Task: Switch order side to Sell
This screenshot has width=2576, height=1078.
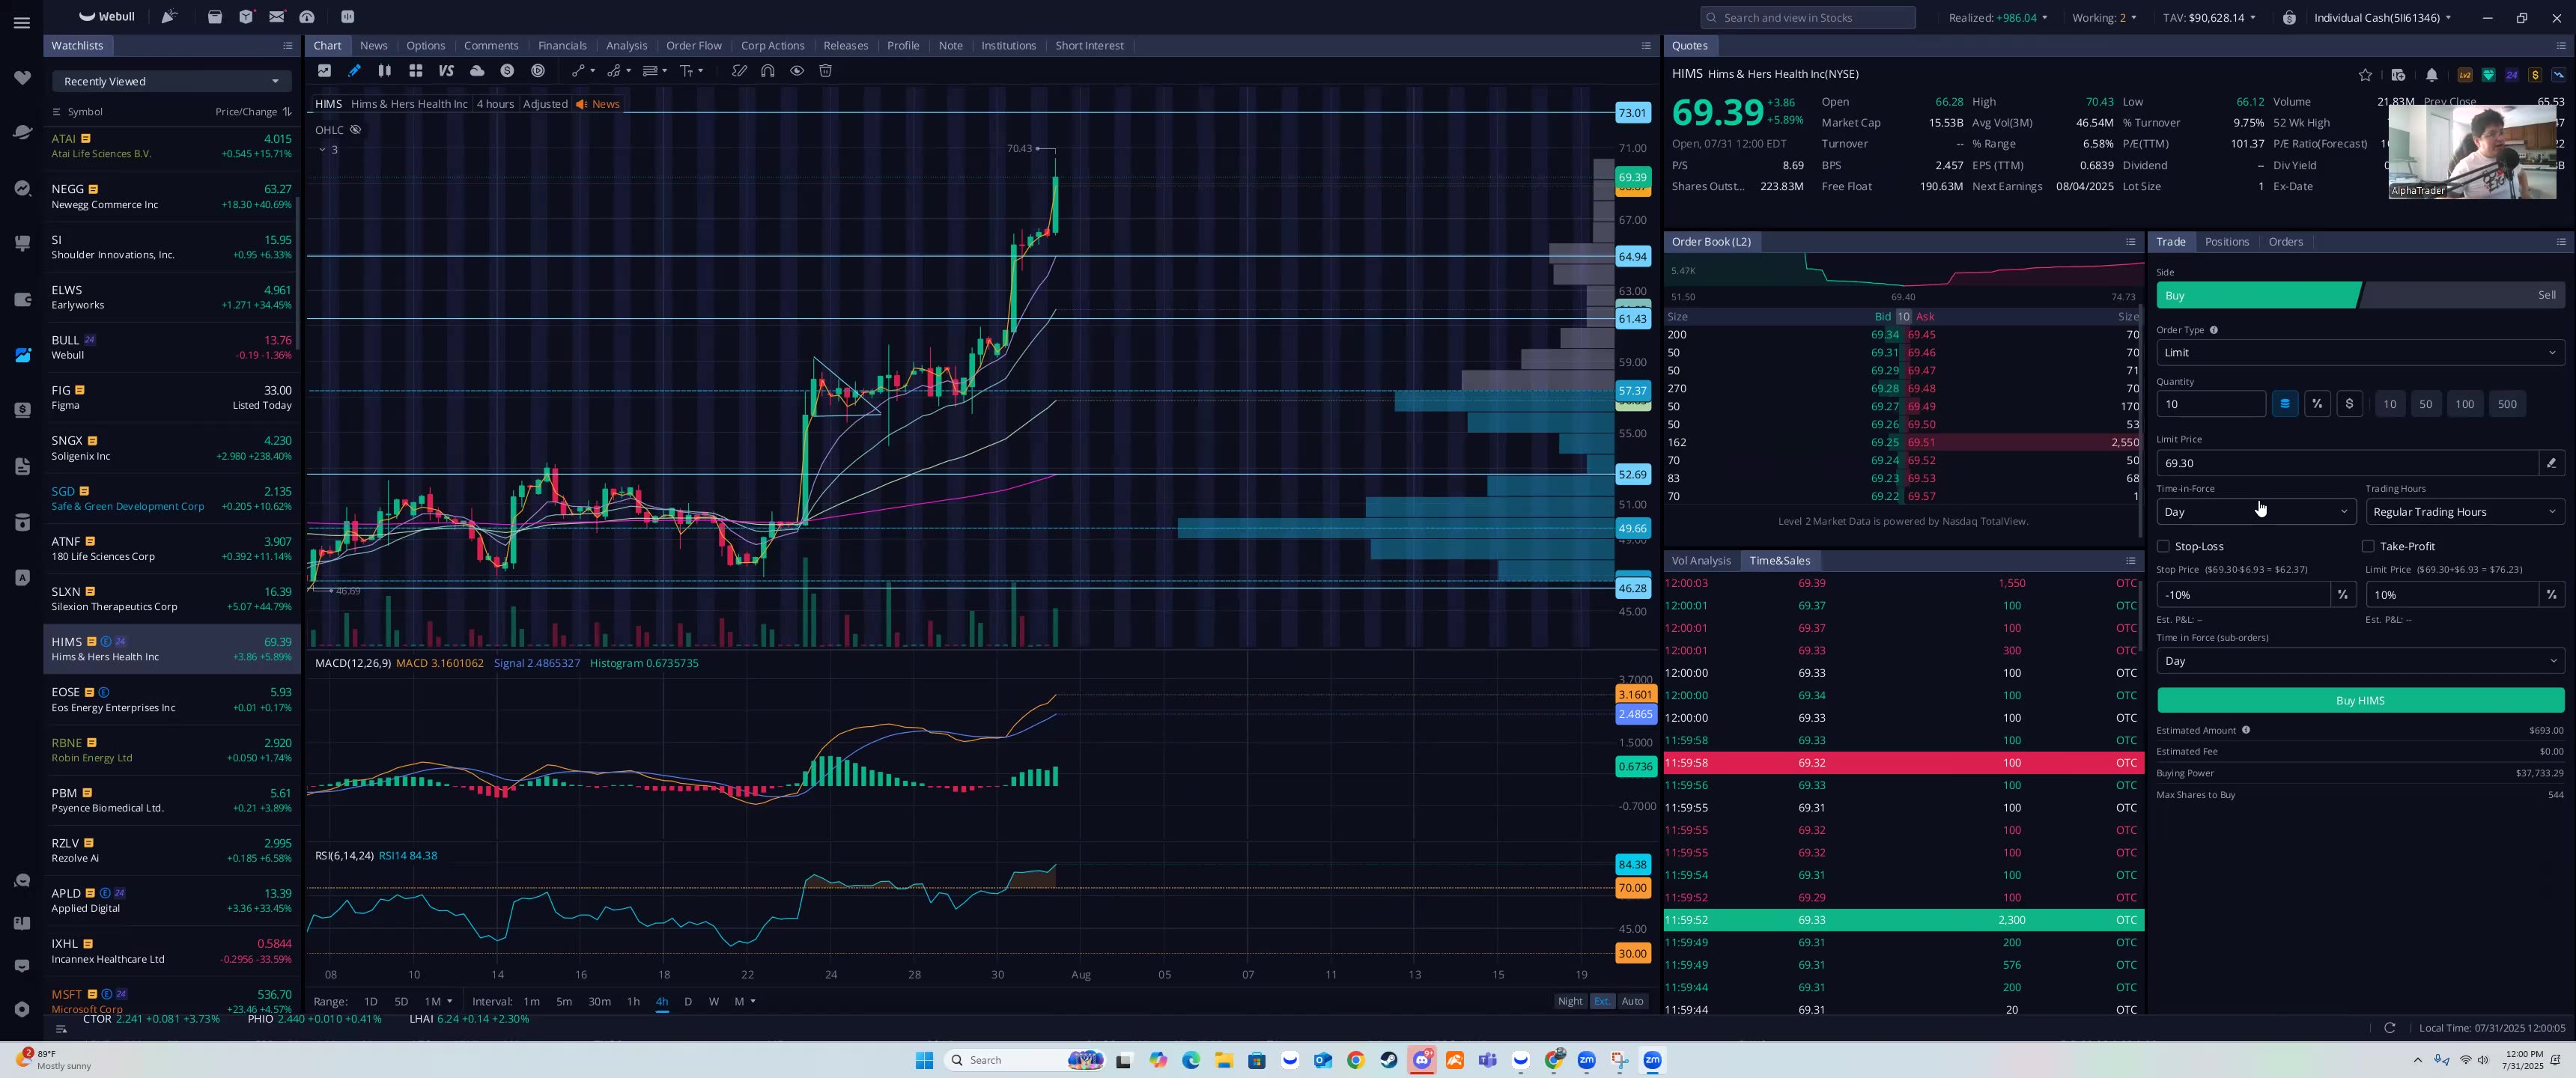Action: 2546,295
